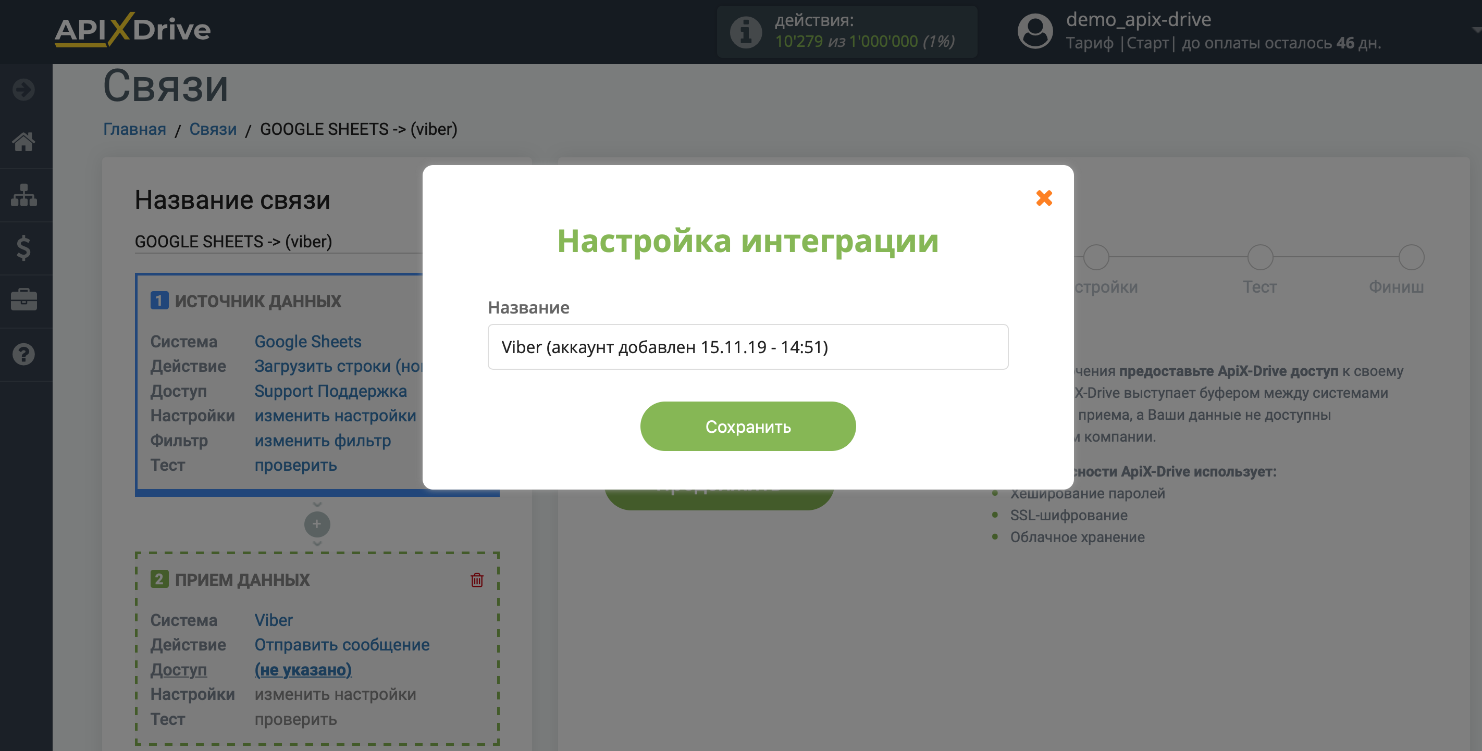
Task: Click the Сохранить button
Action: tap(747, 426)
